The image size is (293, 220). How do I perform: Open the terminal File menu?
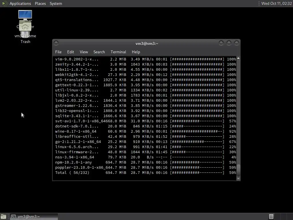(58, 52)
